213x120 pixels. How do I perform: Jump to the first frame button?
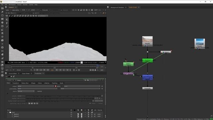pyautogui.click(x=37, y=70)
